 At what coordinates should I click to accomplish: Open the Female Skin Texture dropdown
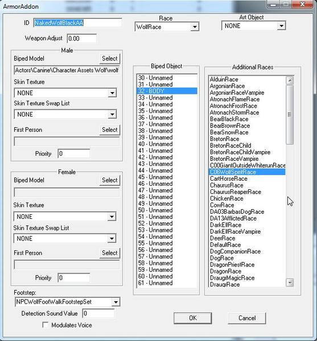[65, 217]
